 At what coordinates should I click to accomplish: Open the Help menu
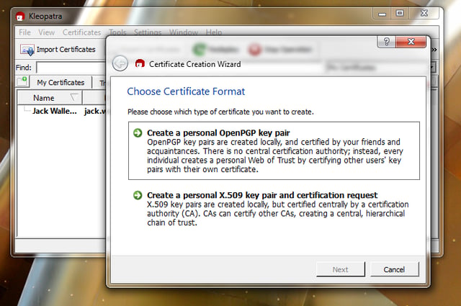click(214, 32)
